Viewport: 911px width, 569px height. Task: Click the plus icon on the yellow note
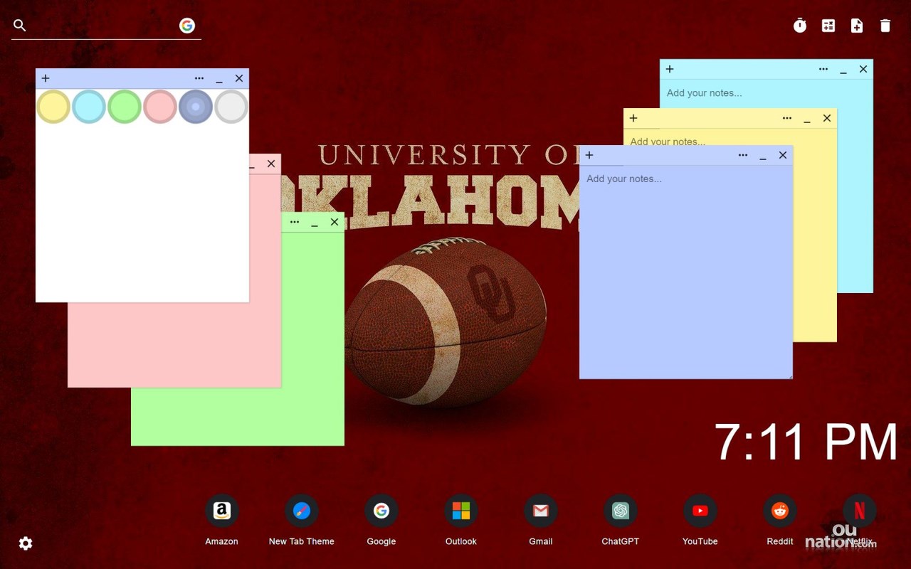click(633, 118)
